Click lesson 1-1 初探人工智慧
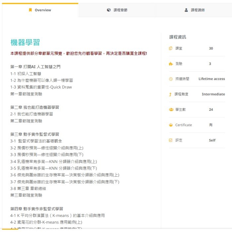232x232 pixels. tap(26, 74)
